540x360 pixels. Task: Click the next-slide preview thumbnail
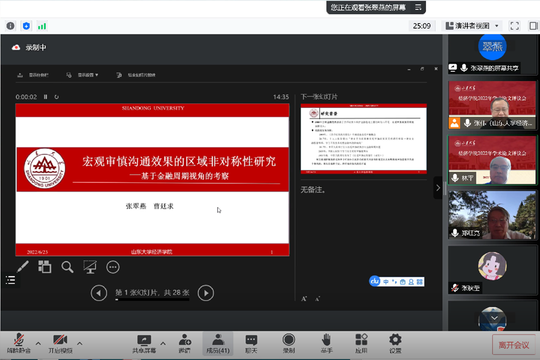click(x=364, y=139)
